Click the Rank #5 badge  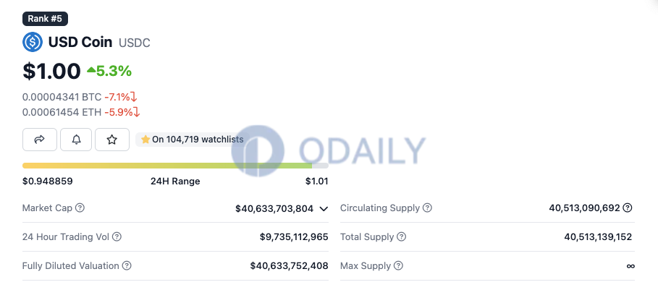[45, 19]
